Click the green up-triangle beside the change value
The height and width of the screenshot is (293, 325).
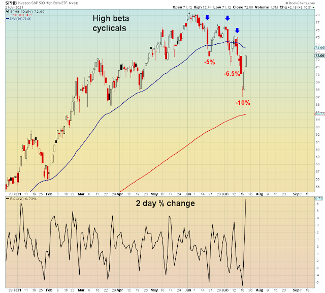point(313,8)
